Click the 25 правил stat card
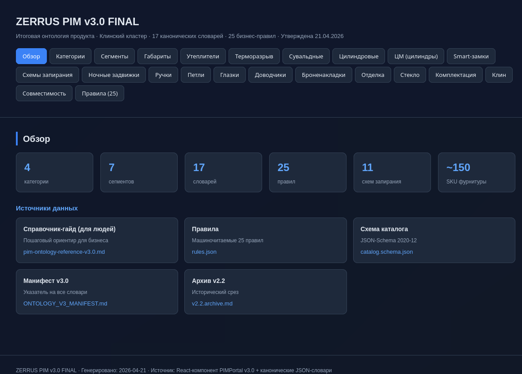This screenshot has width=522, height=374. point(308,172)
